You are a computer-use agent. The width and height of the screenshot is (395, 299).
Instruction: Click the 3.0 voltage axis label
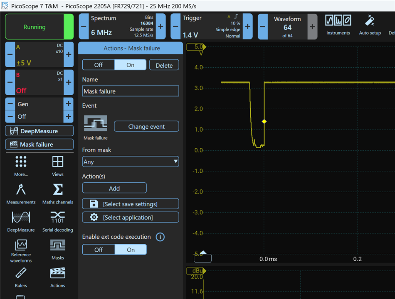(198, 88)
